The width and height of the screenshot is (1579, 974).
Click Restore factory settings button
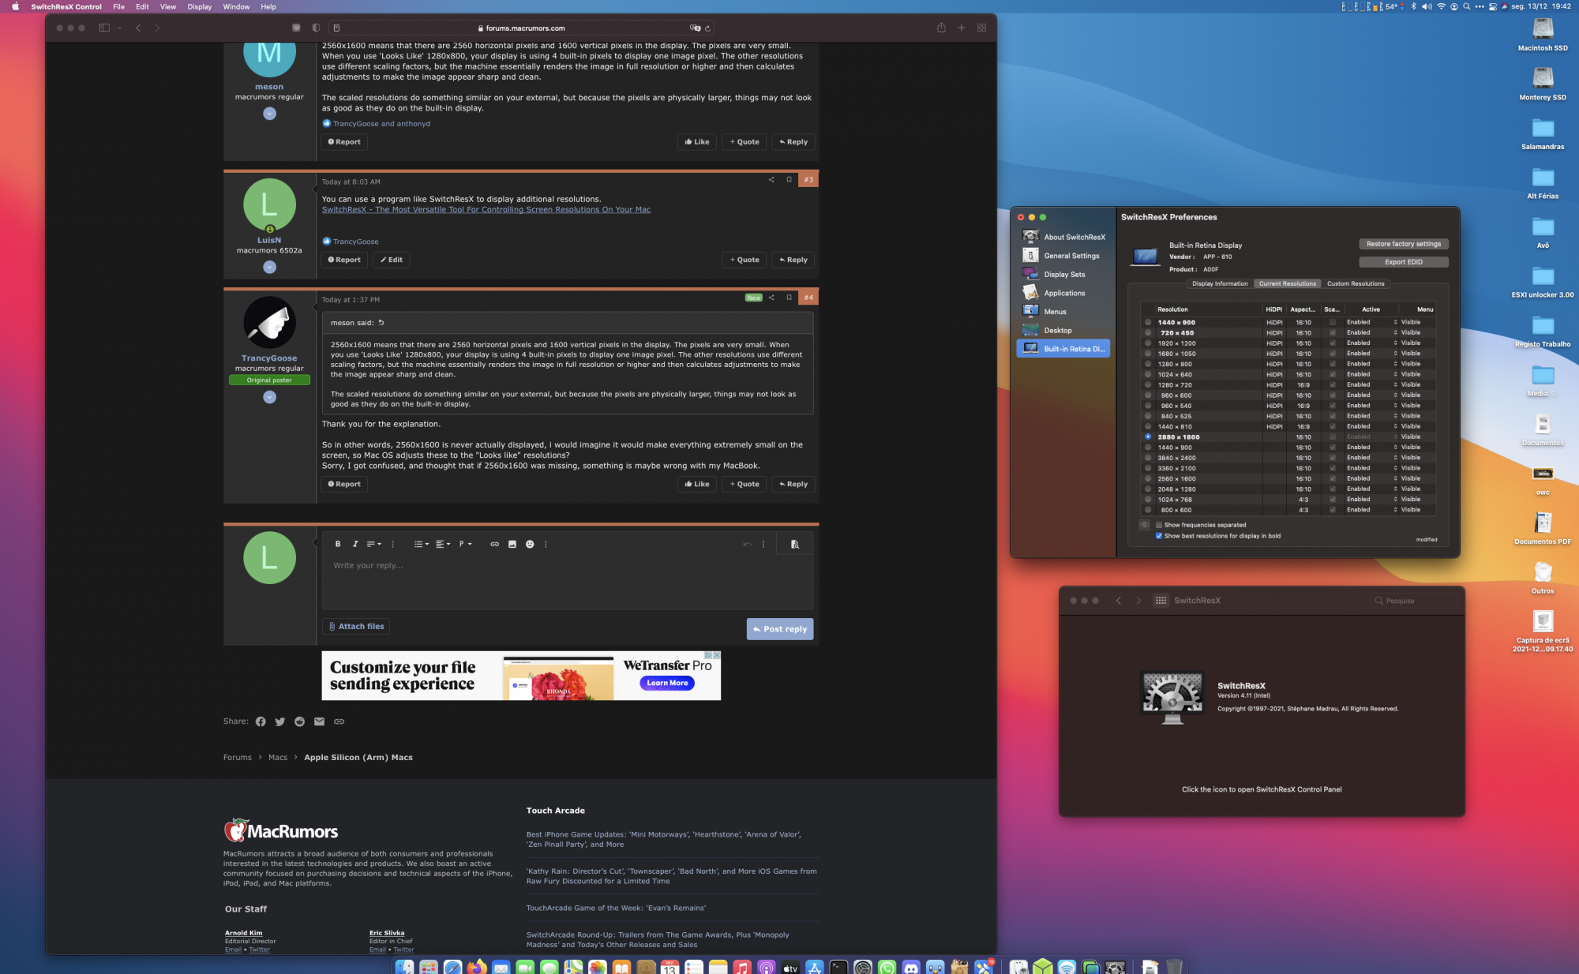pyautogui.click(x=1403, y=244)
